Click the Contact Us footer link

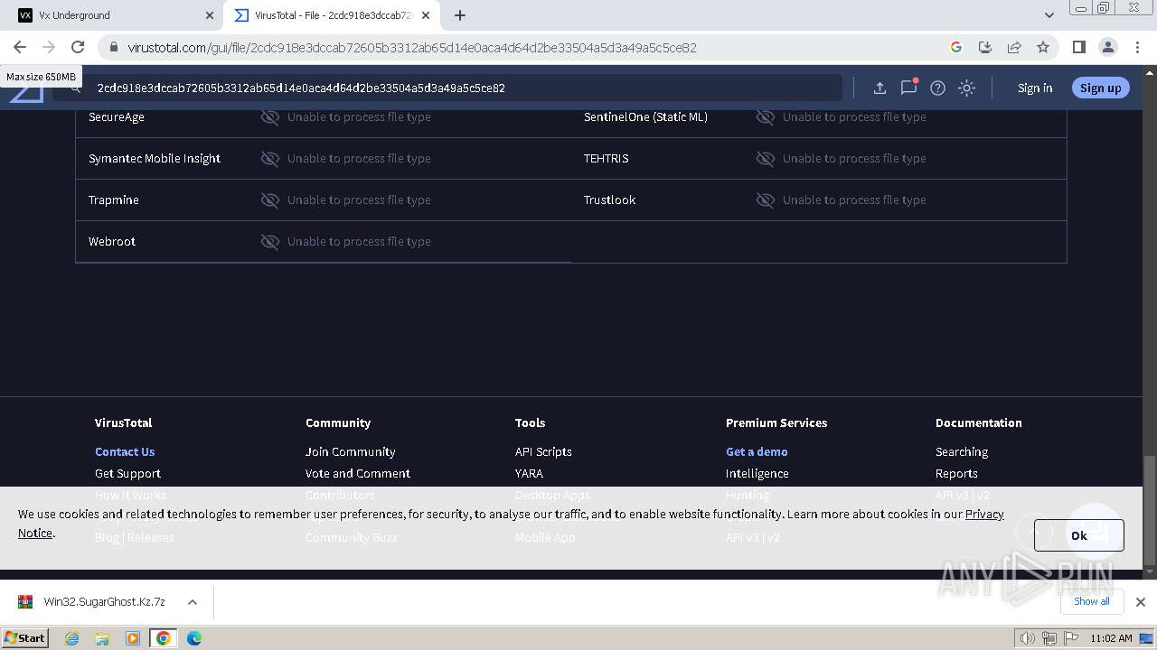[125, 451]
